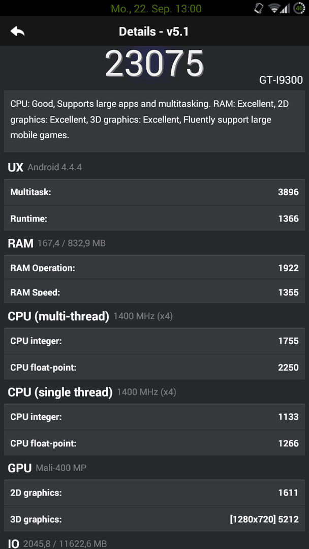This screenshot has height=549, width=309.
Task: Tap the Wi-Fi status icon
Action: click(275, 8)
